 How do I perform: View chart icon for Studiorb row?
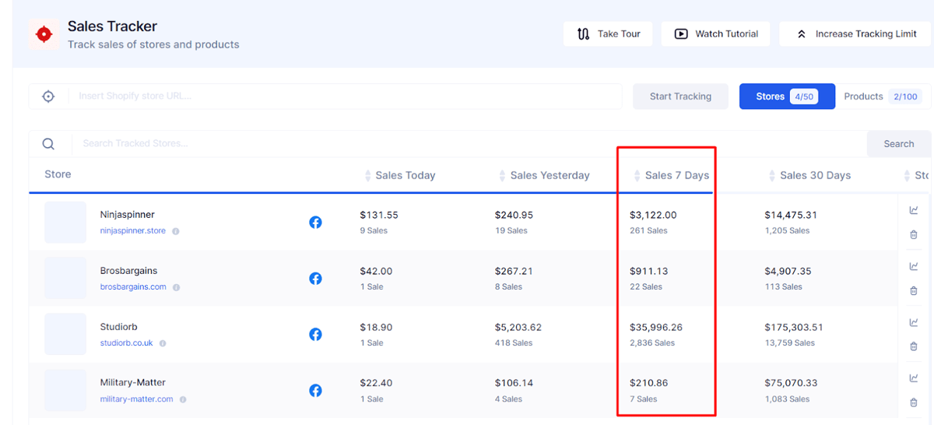(x=914, y=322)
